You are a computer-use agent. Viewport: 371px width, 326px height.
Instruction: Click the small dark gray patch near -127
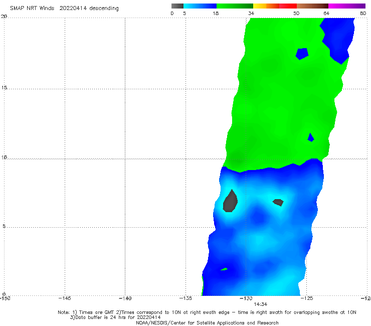click(x=278, y=203)
